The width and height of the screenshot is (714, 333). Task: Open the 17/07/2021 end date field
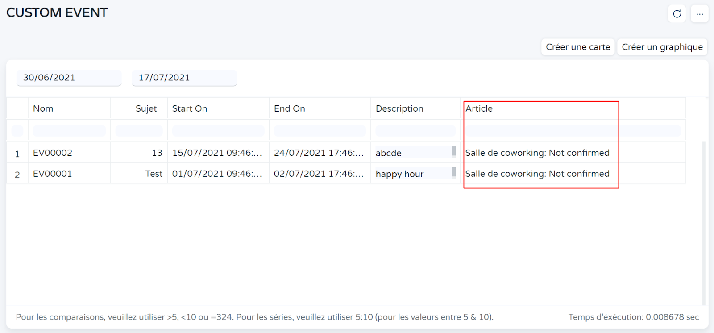[x=184, y=78]
